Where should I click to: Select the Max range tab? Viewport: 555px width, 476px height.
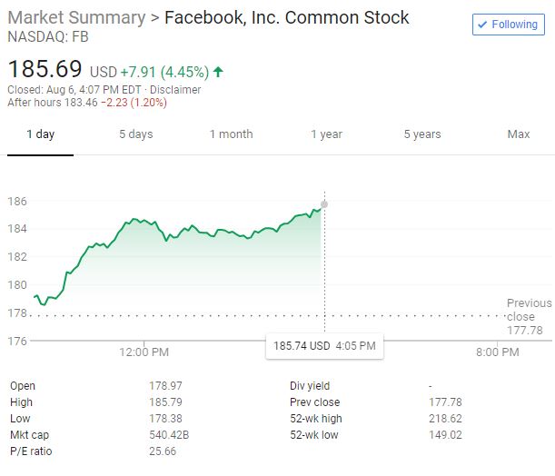(519, 134)
